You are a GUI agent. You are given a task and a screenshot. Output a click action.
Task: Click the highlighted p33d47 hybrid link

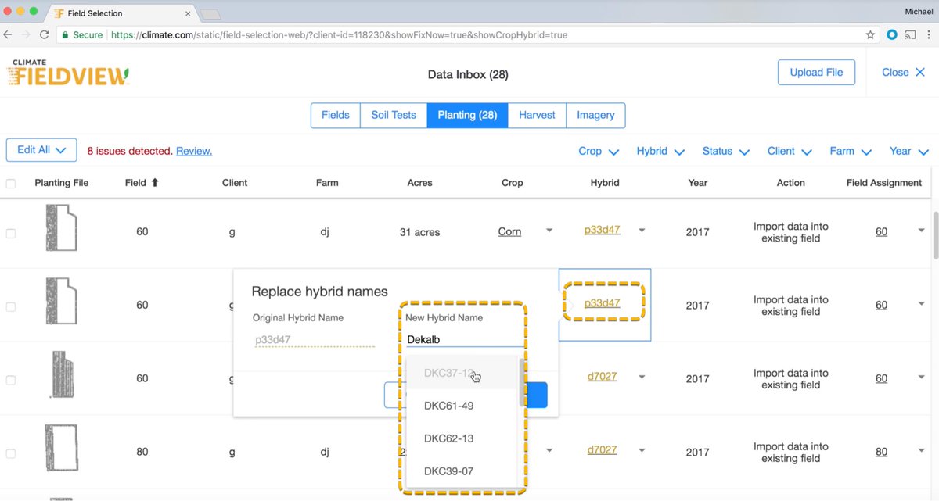pyautogui.click(x=603, y=302)
